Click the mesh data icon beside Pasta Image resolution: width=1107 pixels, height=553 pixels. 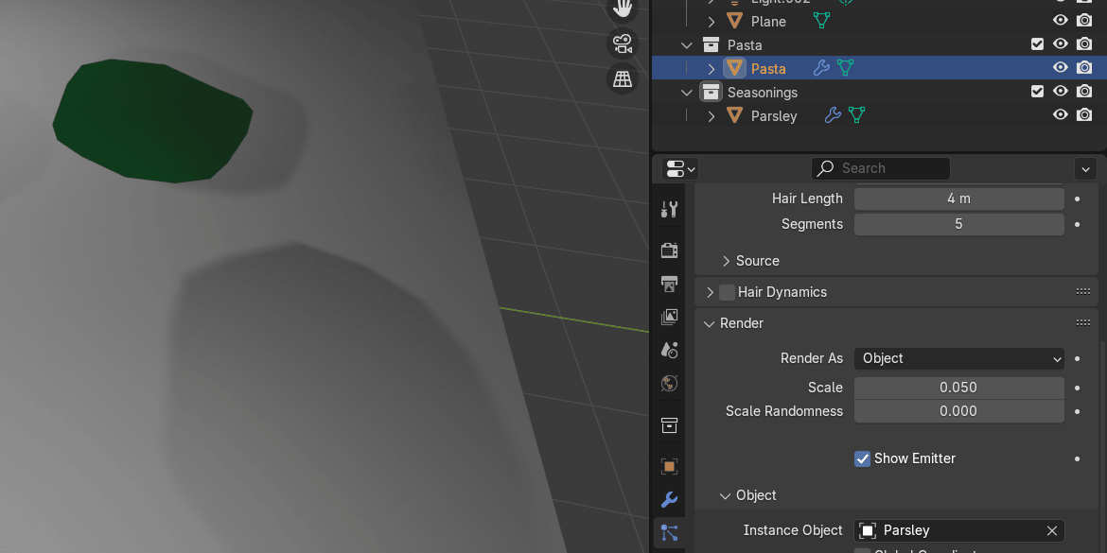pyautogui.click(x=845, y=68)
